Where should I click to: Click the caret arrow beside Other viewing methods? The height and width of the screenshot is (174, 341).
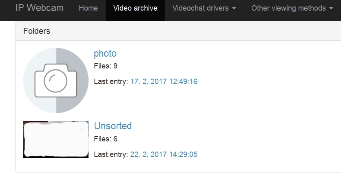(331, 9)
